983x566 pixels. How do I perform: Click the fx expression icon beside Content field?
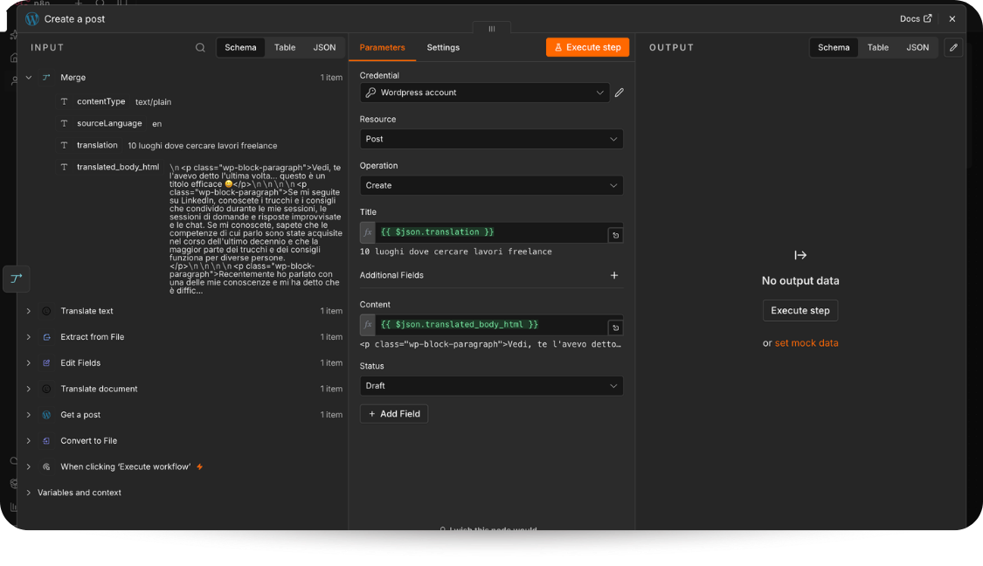click(x=367, y=325)
